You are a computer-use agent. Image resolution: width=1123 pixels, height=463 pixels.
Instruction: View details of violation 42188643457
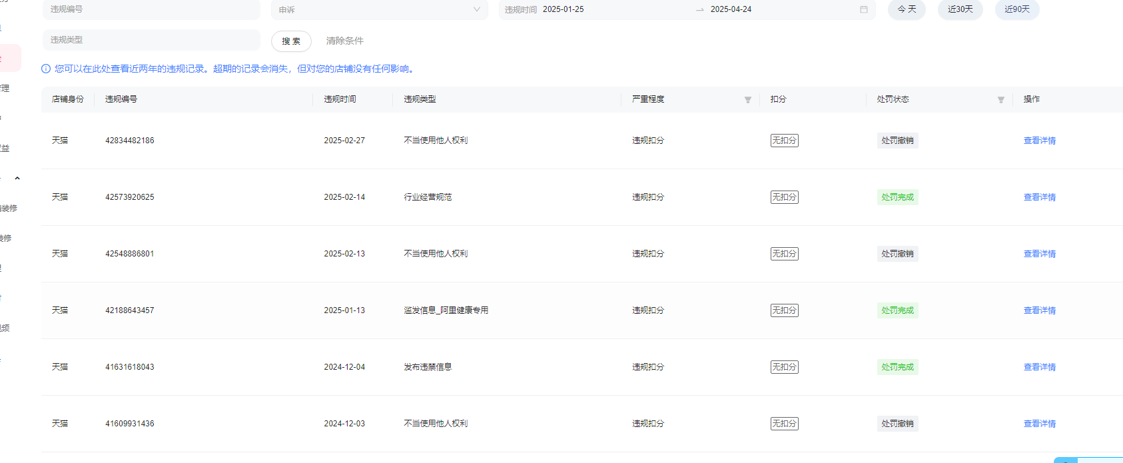tap(1039, 310)
